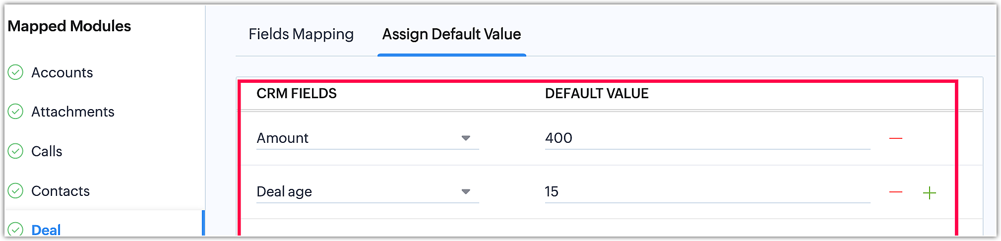Click the green check icon beside Deal
1001x241 pixels.
16,230
